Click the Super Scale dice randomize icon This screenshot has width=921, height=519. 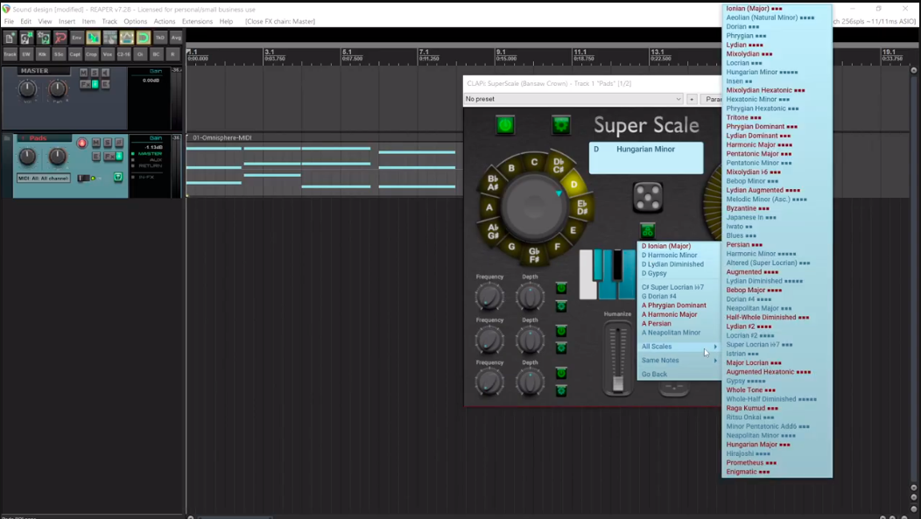[x=648, y=197]
